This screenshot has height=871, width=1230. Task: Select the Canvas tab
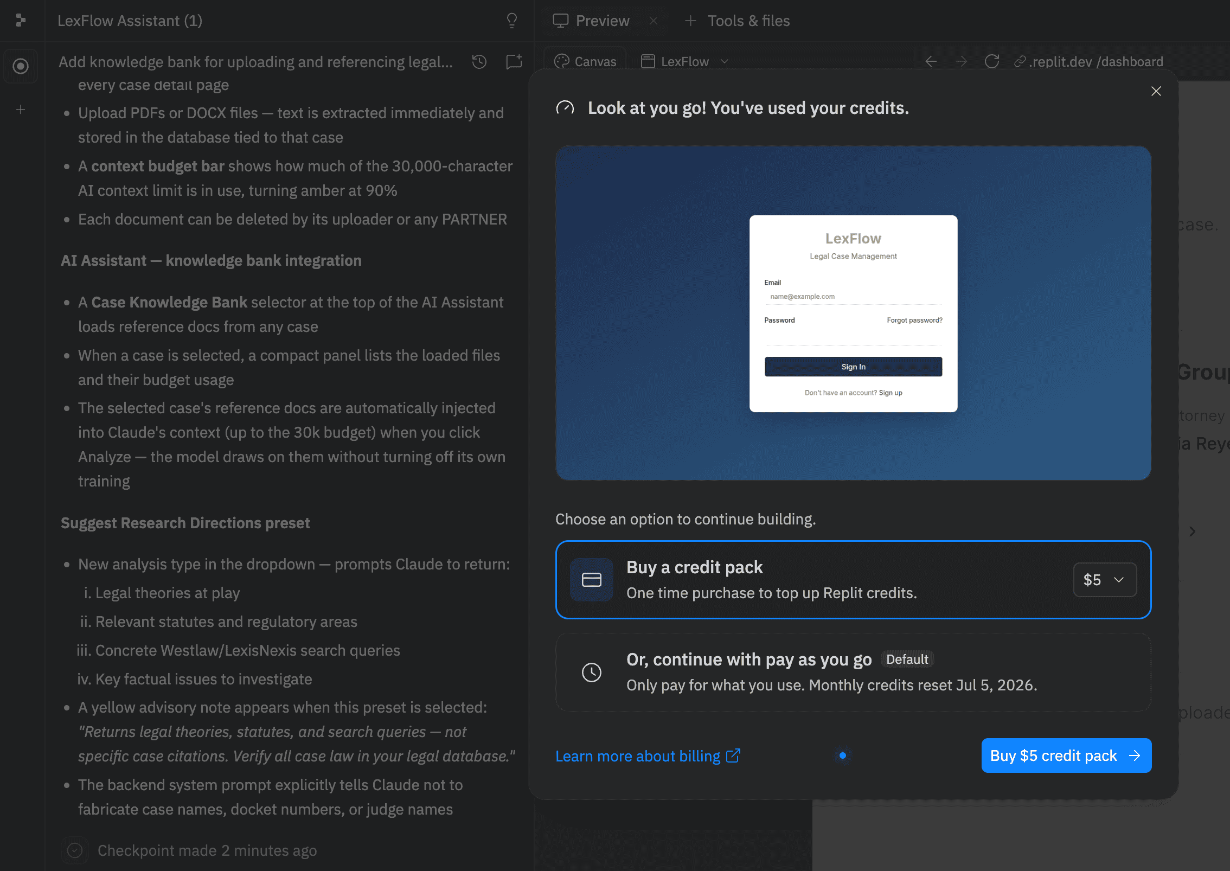click(x=586, y=61)
